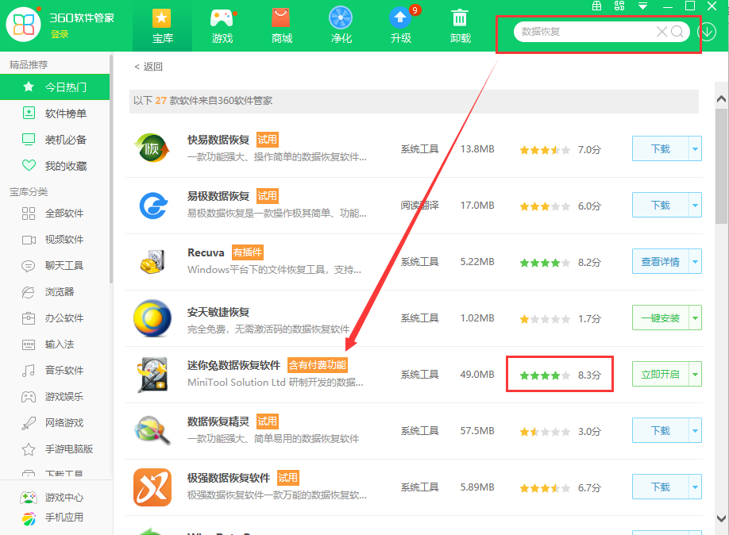729x535 pixels.
Task: Open the Recuva title link
Action: pos(206,252)
